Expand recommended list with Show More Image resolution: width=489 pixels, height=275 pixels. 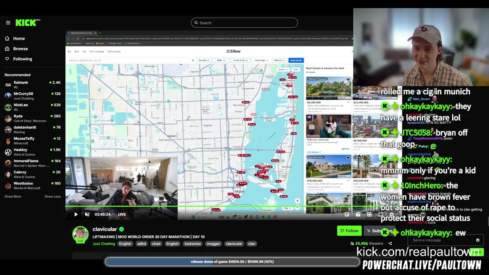click(x=13, y=197)
